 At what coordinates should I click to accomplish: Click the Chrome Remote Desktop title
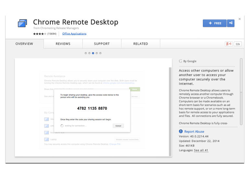tap(76, 22)
